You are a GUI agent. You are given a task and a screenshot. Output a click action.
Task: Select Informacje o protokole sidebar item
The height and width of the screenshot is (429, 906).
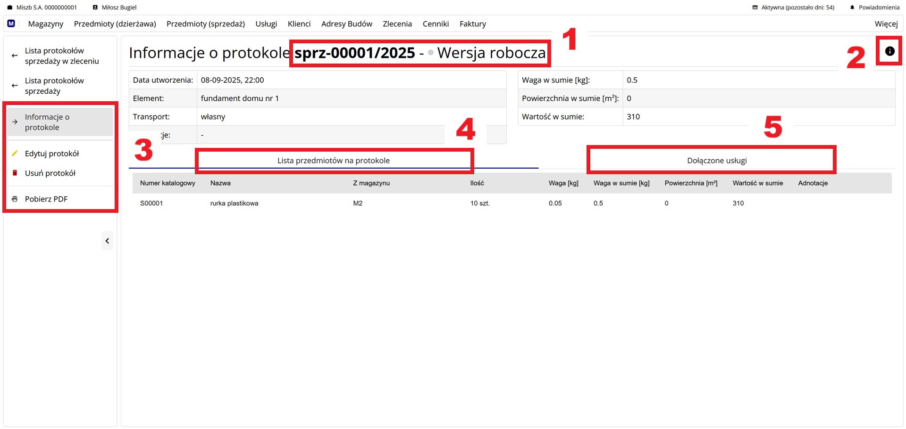[x=47, y=122]
